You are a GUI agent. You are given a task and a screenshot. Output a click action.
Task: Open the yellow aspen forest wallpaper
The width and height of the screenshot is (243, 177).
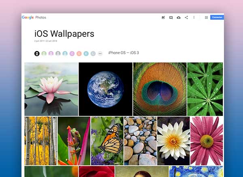tap(41, 141)
